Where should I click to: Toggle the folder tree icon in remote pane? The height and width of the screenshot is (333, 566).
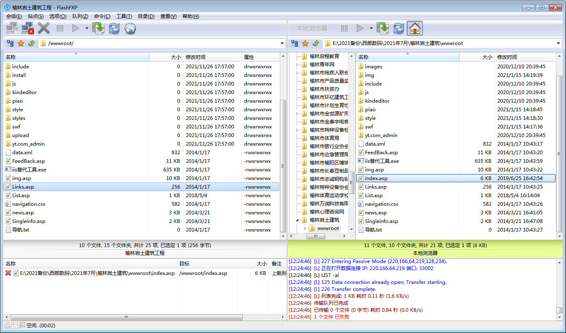[10, 43]
